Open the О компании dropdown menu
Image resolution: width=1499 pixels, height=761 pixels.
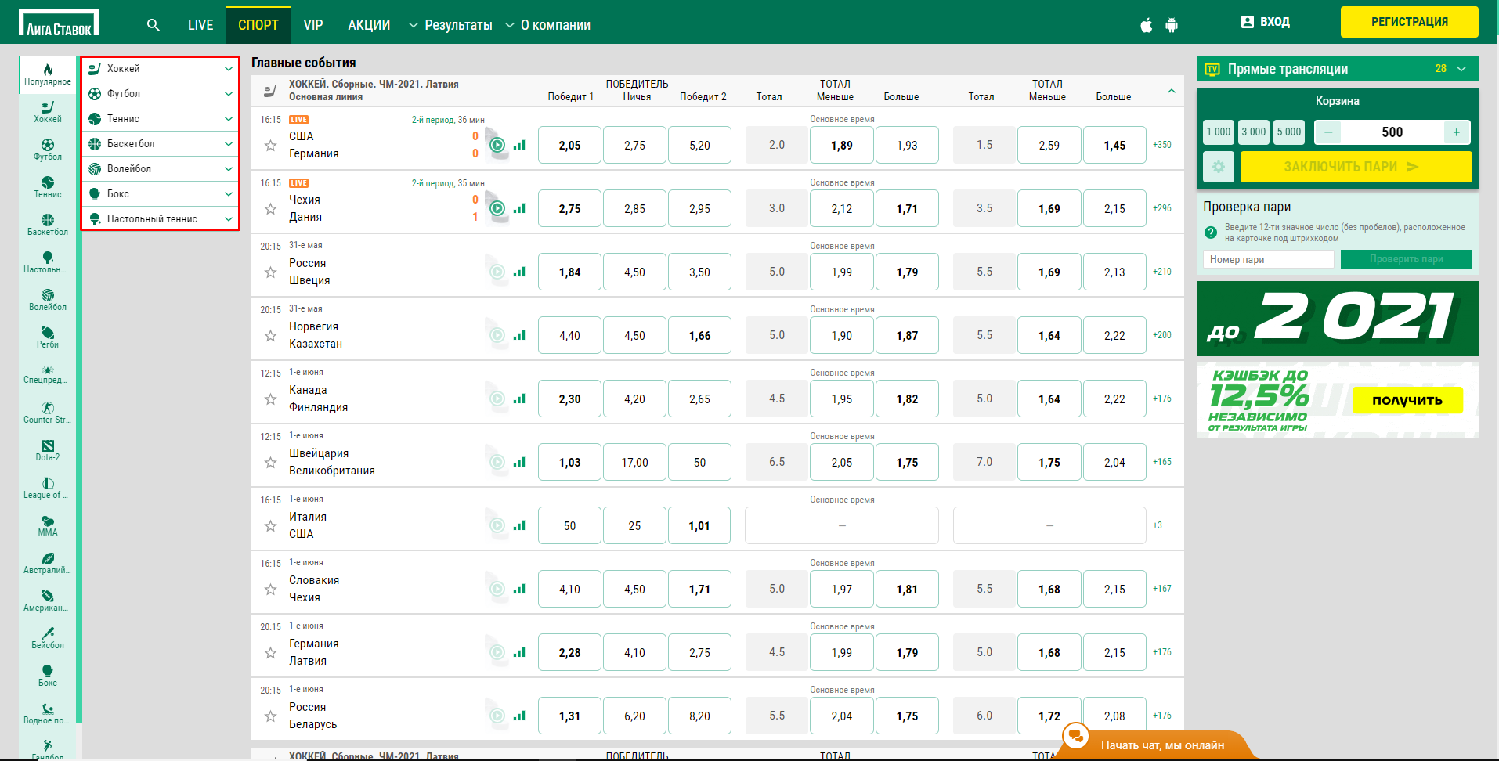click(547, 25)
